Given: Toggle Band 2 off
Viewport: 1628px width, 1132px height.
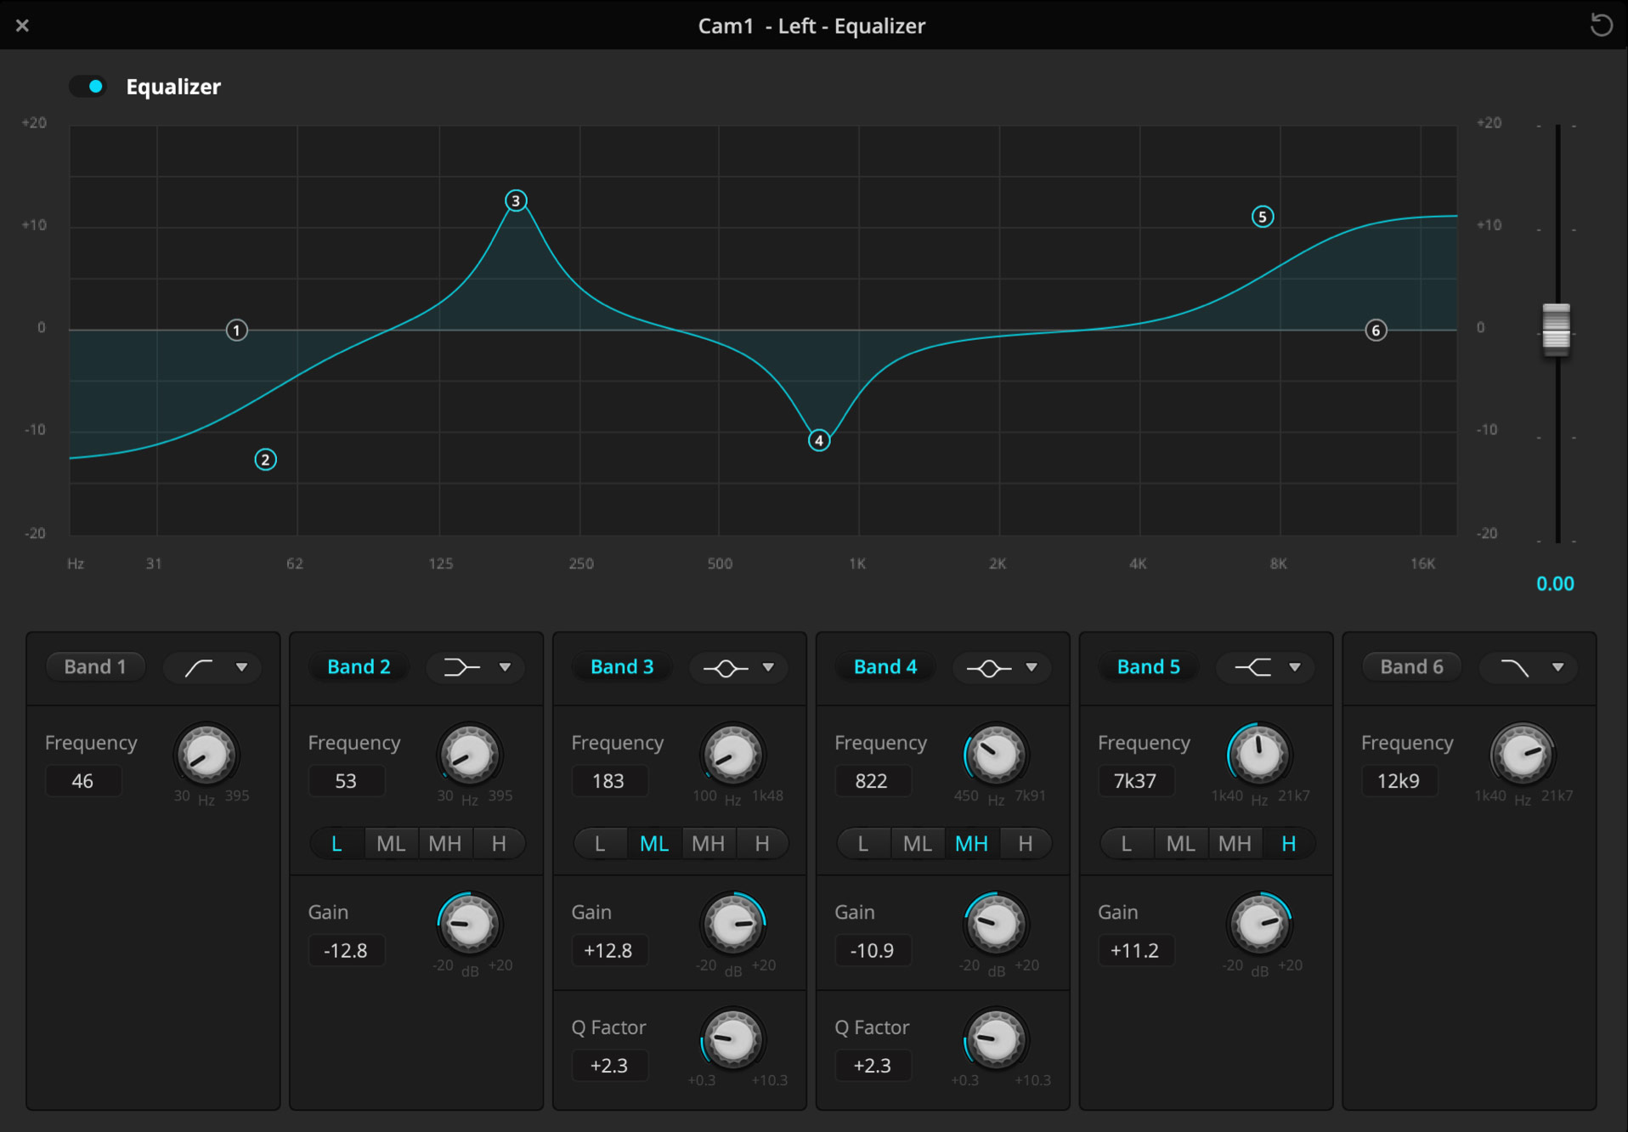Looking at the screenshot, I should pyautogui.click(x=359, y=666).
